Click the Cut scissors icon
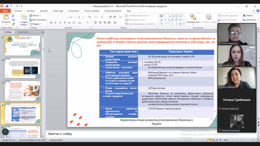The height and width of the screenshot is (146, 260). [13, 15]
